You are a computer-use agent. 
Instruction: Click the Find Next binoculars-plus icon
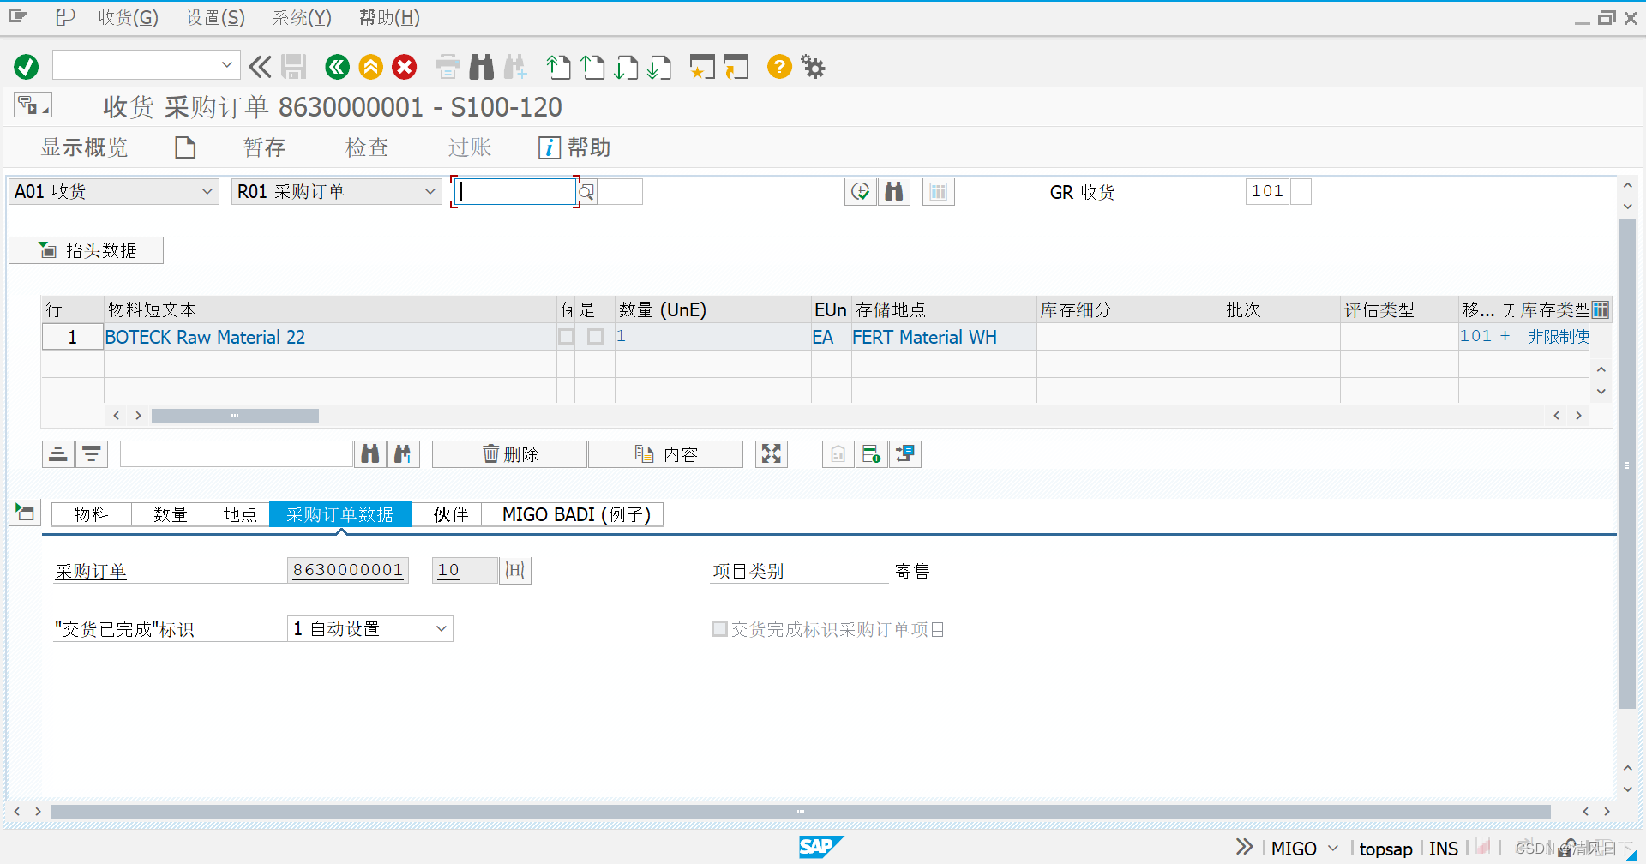pyautogui.click(x=515, y=67)
